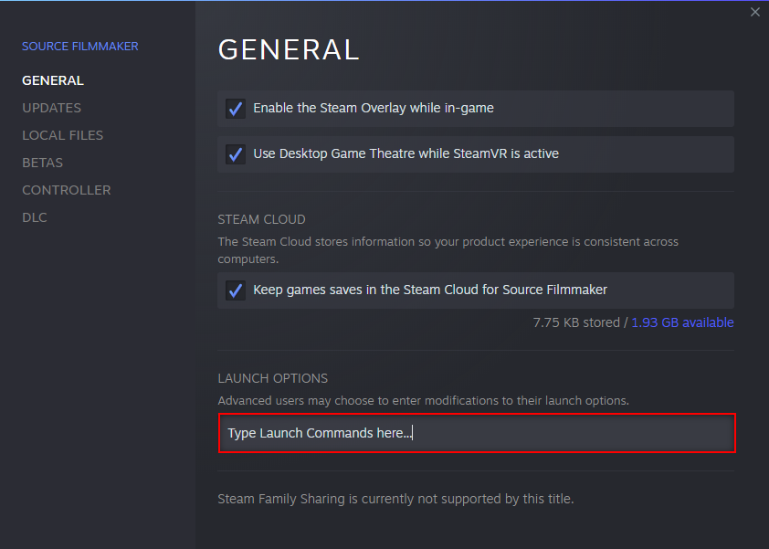Toggle the Steam Cloud saves checkbox

[x=236, y=290]
